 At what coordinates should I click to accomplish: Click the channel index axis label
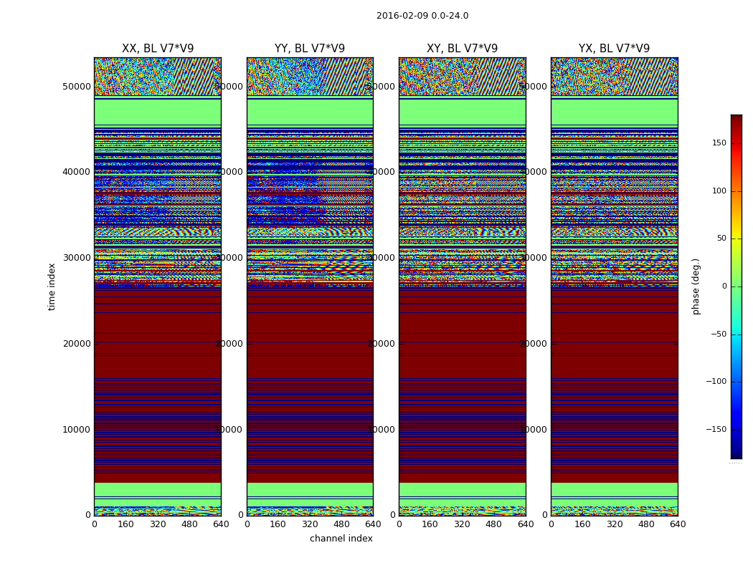point(341,539)
